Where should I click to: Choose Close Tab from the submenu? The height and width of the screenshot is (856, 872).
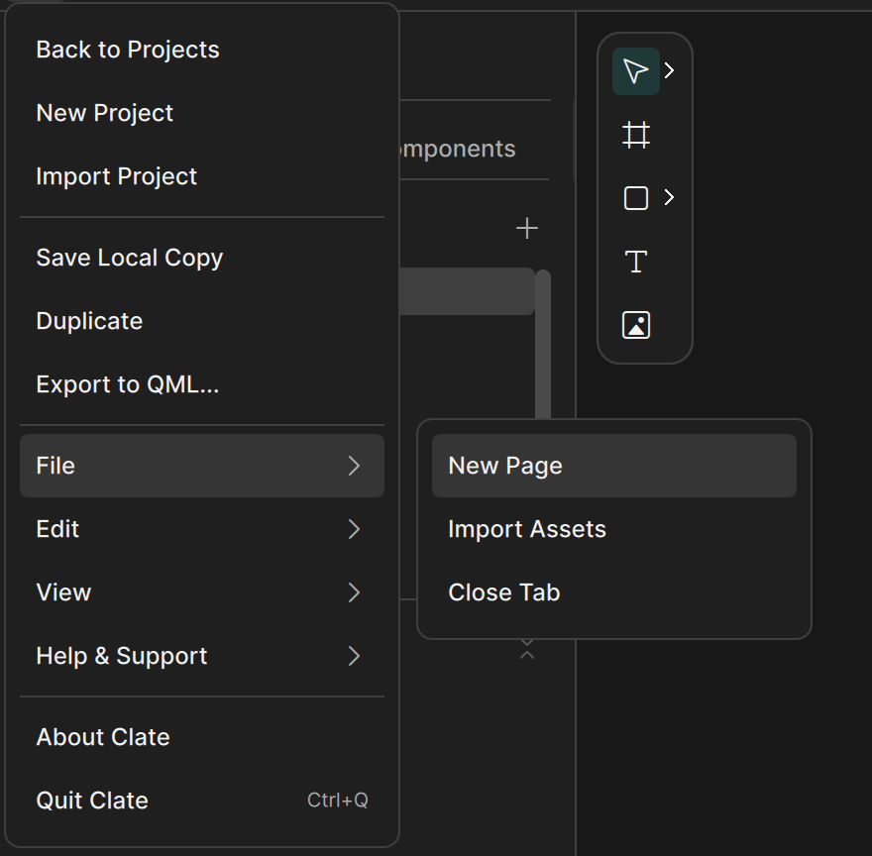614,592
